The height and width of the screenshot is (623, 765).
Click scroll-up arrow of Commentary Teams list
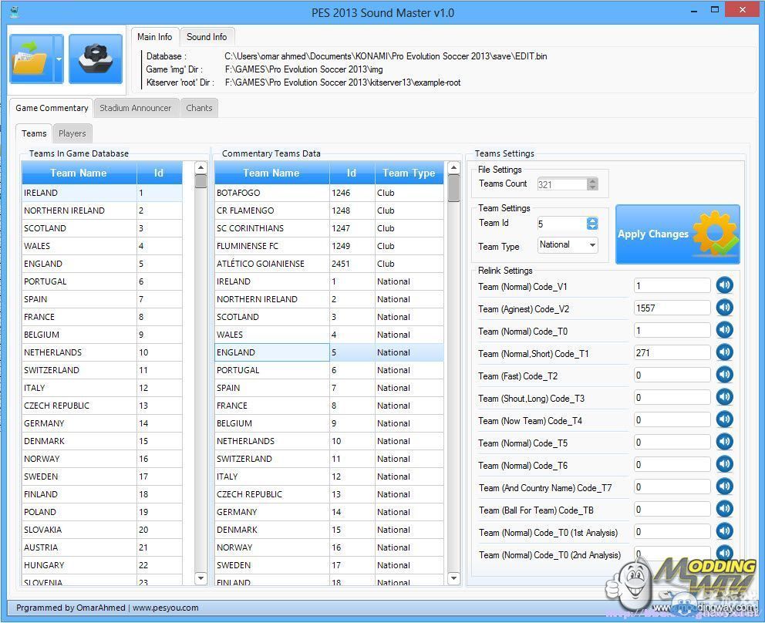coord(453,168)
